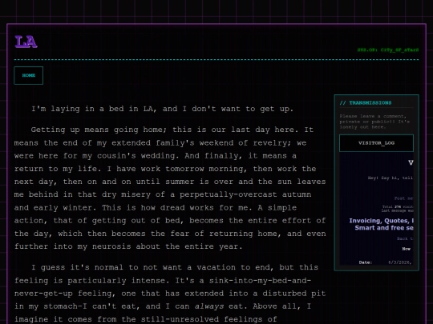Viewport: 433px width, 324px height.
Task: Click the italic word 'always' in the article
Action: (x=209, y=306)
